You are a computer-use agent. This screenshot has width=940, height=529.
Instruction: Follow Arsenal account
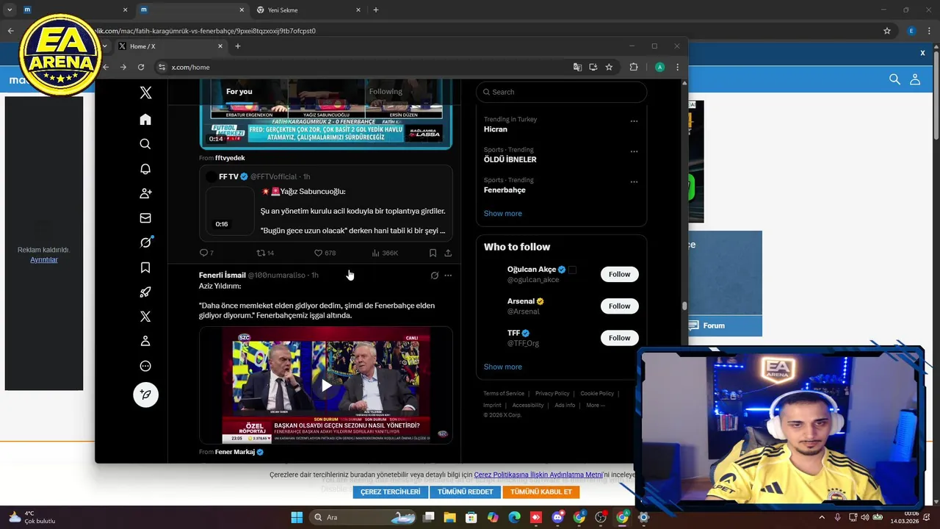point(619,306)
